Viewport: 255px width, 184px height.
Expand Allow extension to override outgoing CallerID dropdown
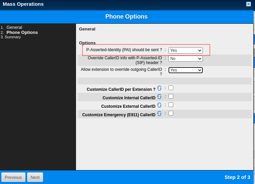pyautogui.click(x=185, y=70)
